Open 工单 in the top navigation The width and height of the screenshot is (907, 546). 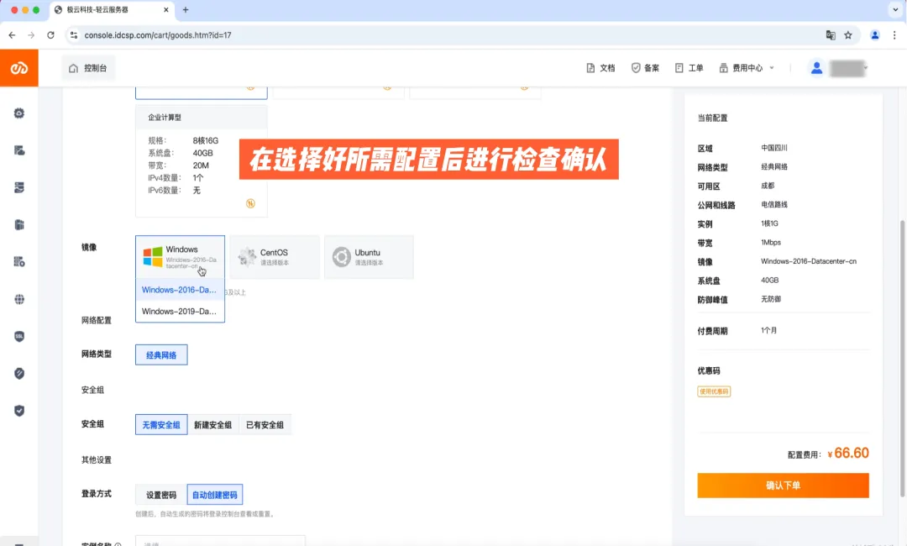tap(689, 68)
